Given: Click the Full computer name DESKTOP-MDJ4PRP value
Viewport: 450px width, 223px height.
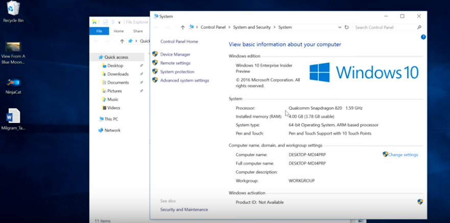Looking at the screenshot, I should point(307,163).
